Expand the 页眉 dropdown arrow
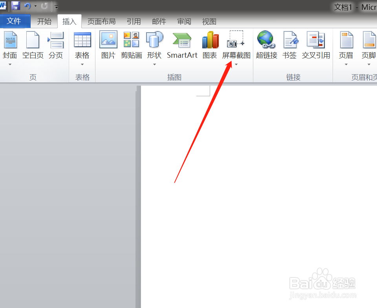 point(346,64)
